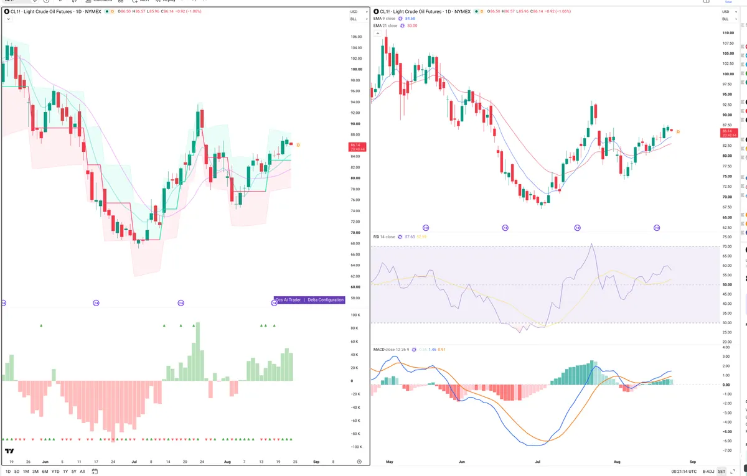Click event marker under Delta Configuration label

tap(275, 303)
